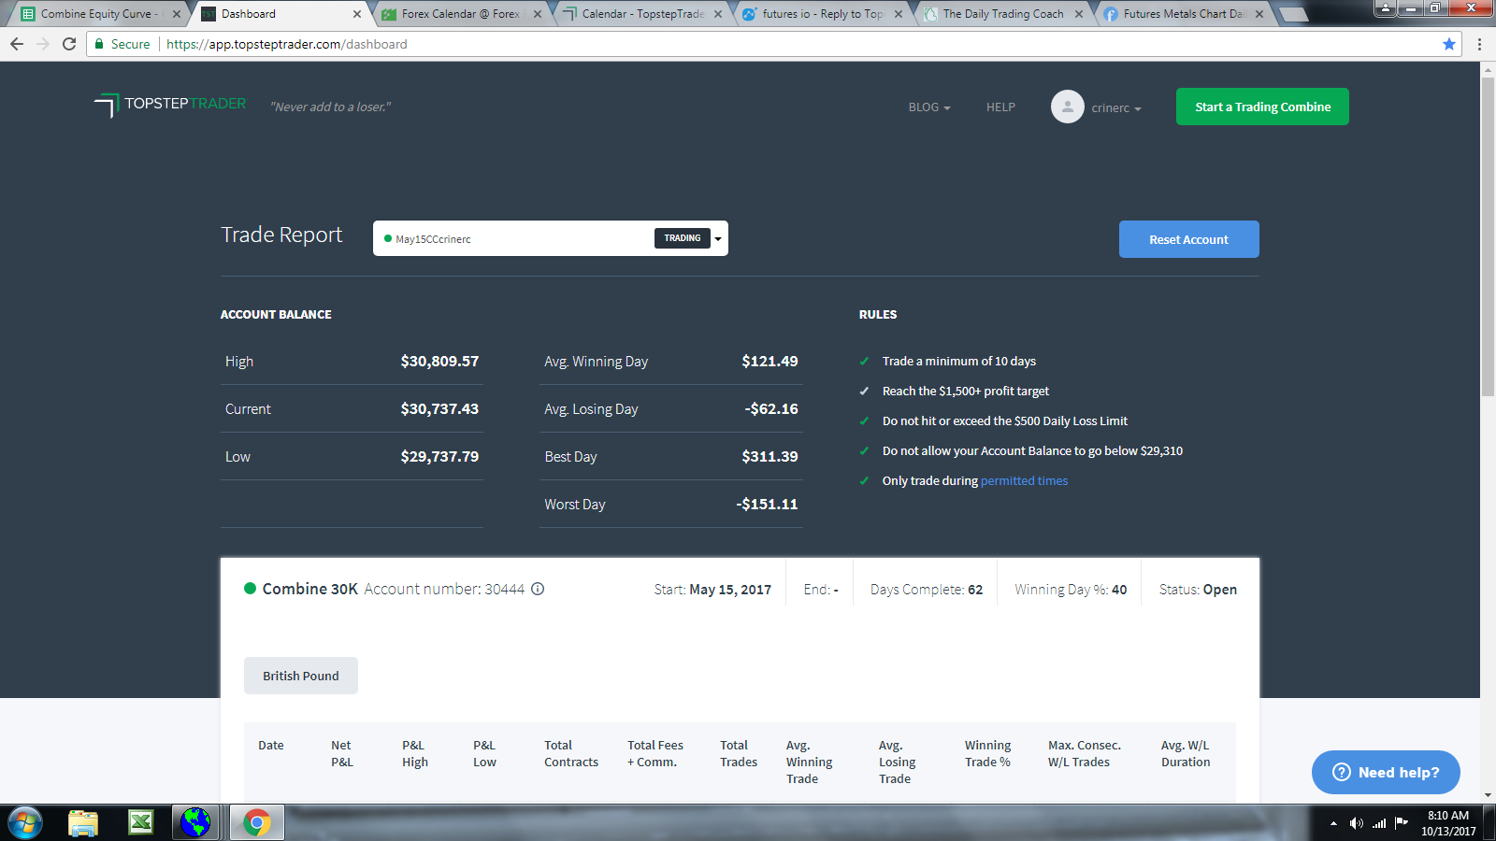Click the Max. Consec. W/L Trades header
This screenshot has height=841, width=1496.
coord(1085,754)
